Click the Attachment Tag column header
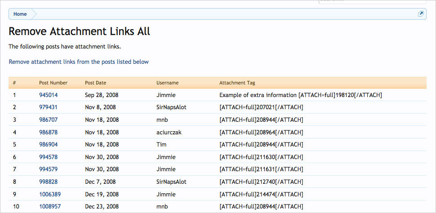Image resolution: width=436 pixels, height=213 pixels. 237,83
